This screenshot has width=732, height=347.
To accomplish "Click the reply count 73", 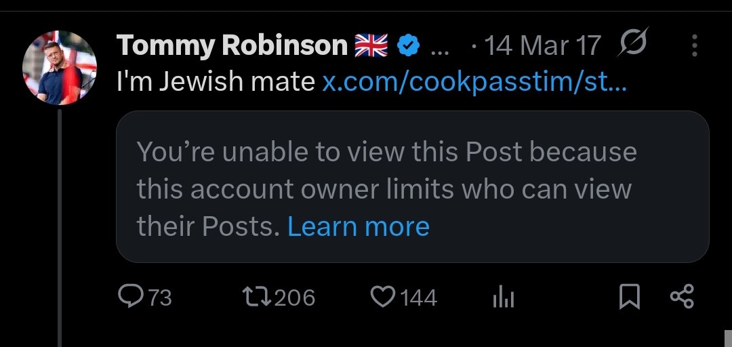I will click(x=159, y=298).
